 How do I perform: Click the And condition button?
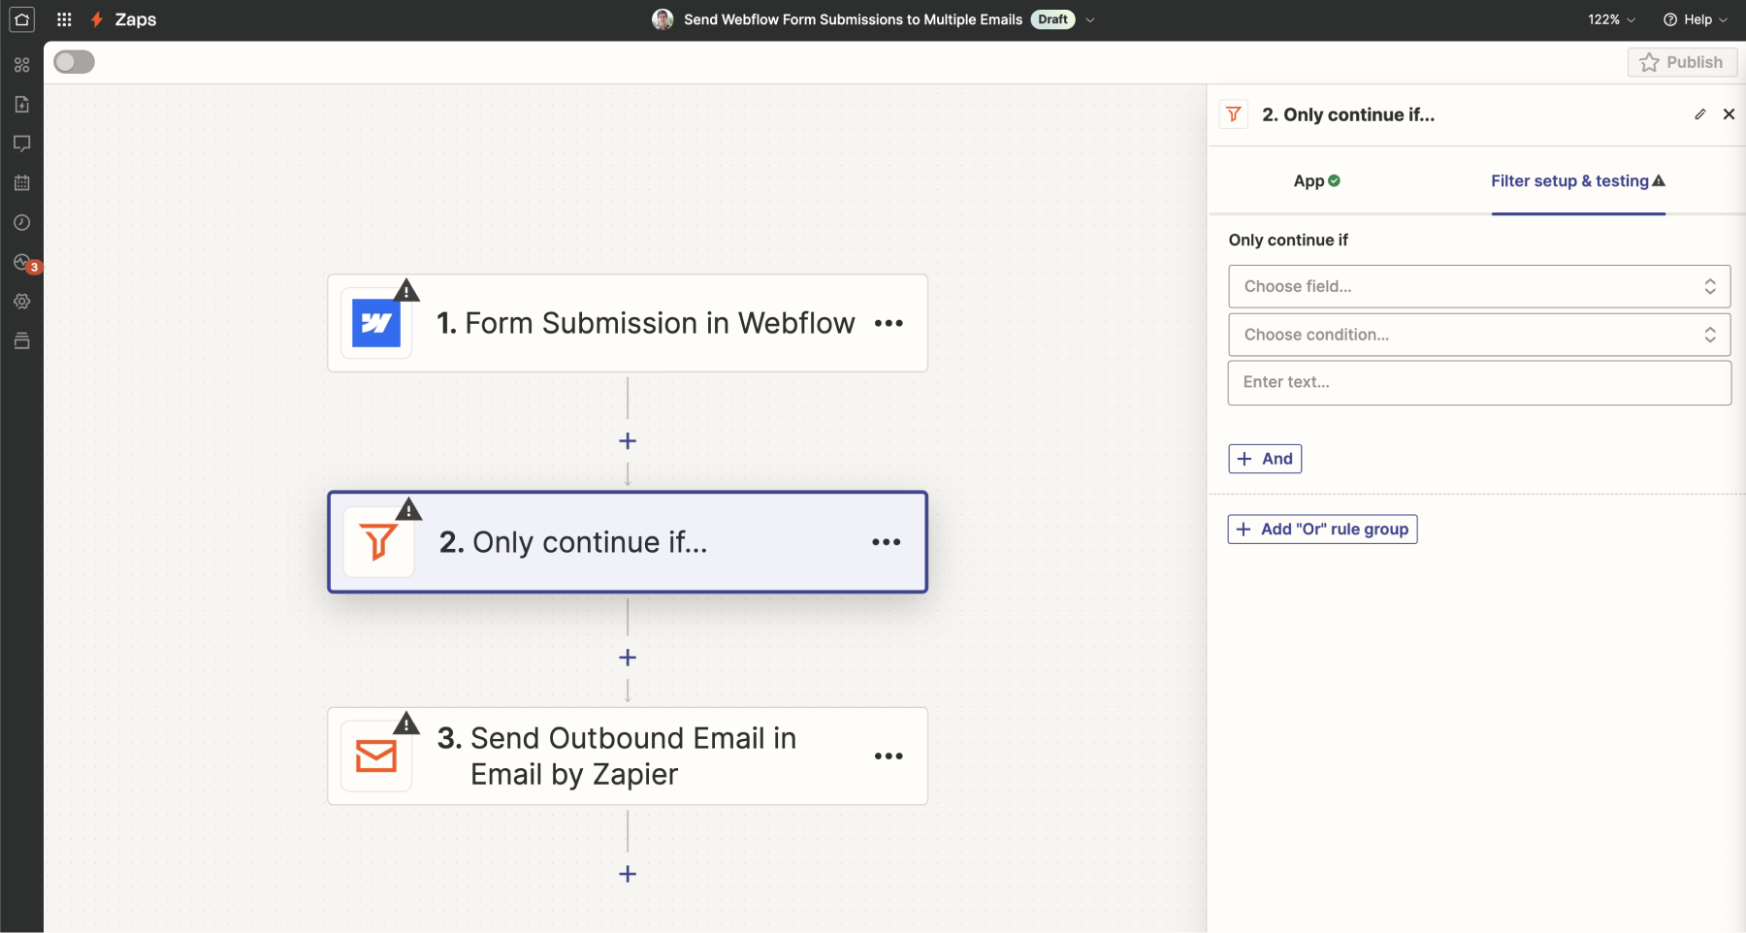pos(1265,459)
